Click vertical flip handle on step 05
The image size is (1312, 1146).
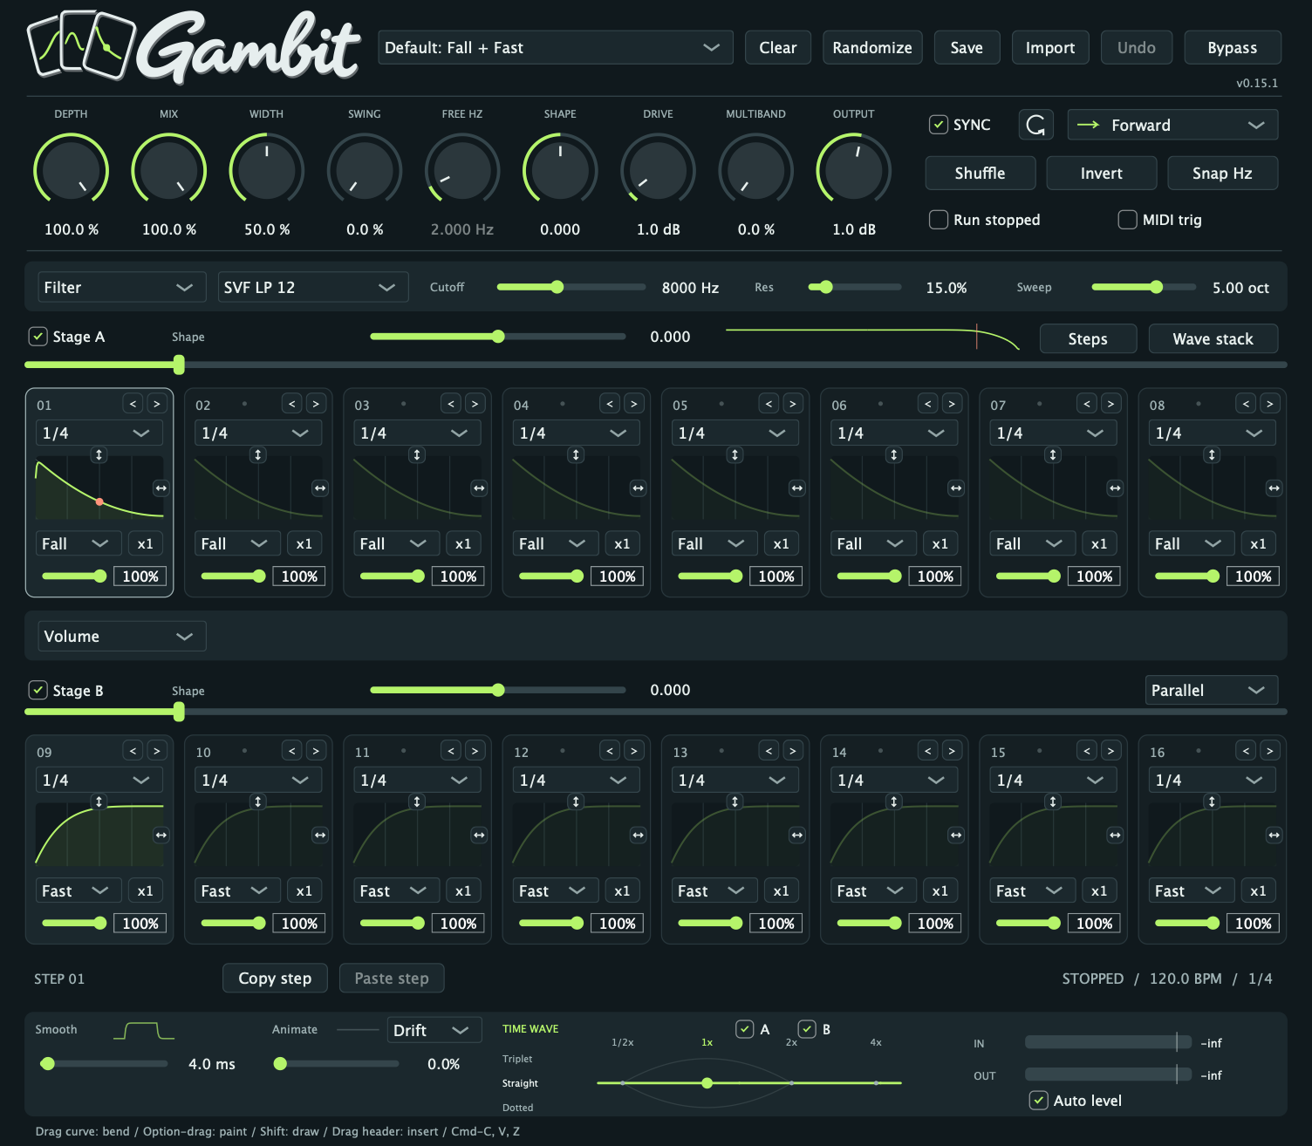735,454
